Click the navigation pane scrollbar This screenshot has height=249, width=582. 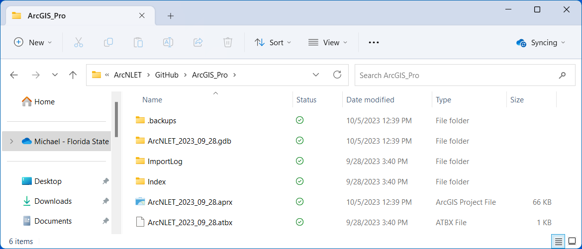coord(116,119)
